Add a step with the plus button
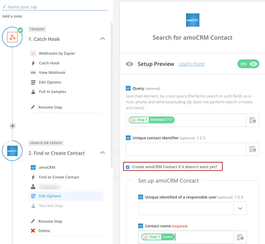Viewport: 265px width, 244px height. pyautogui.click(x=12, y=126)
